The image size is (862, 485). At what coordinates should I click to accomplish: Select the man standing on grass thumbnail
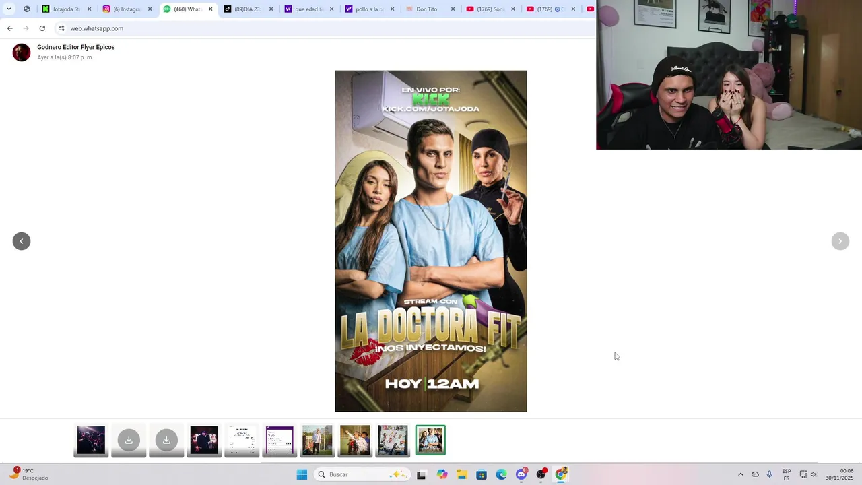coord(317,441)
